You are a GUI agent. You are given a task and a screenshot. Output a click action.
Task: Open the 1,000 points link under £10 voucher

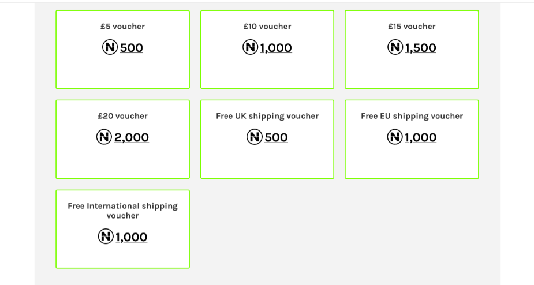[276, 48]
